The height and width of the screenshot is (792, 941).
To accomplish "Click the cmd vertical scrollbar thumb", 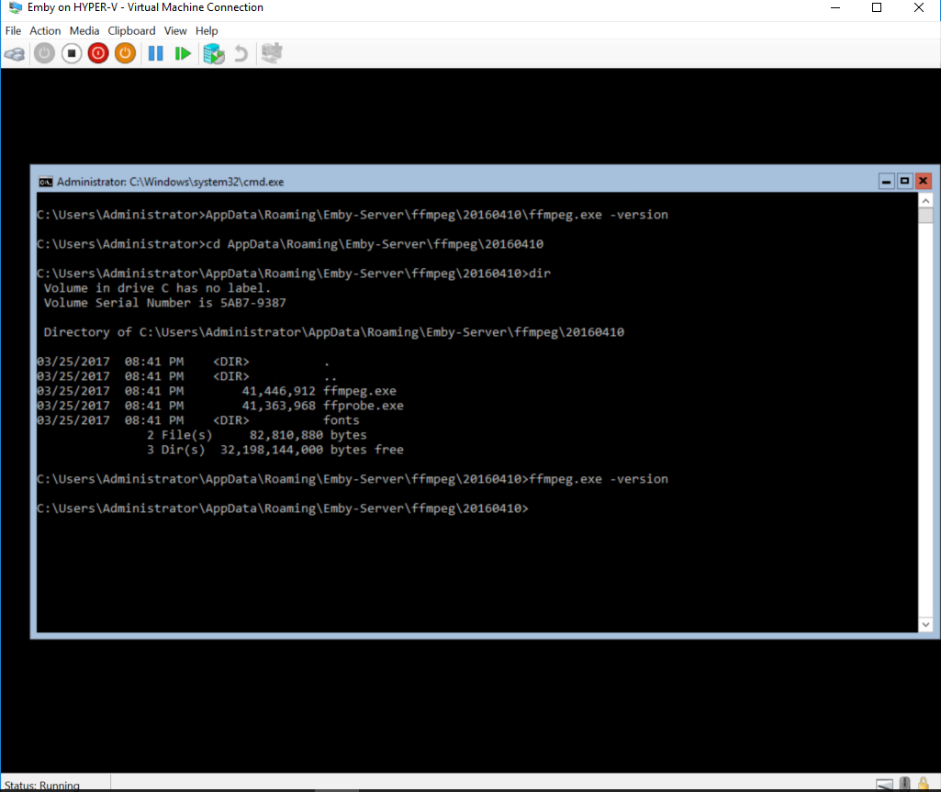I will tap(926, 216).
